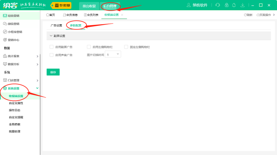Enable the 启用副屏广告 checkbox
This screenshot has height=155, width=277.
pyautogui.click(x=51, y=47)
